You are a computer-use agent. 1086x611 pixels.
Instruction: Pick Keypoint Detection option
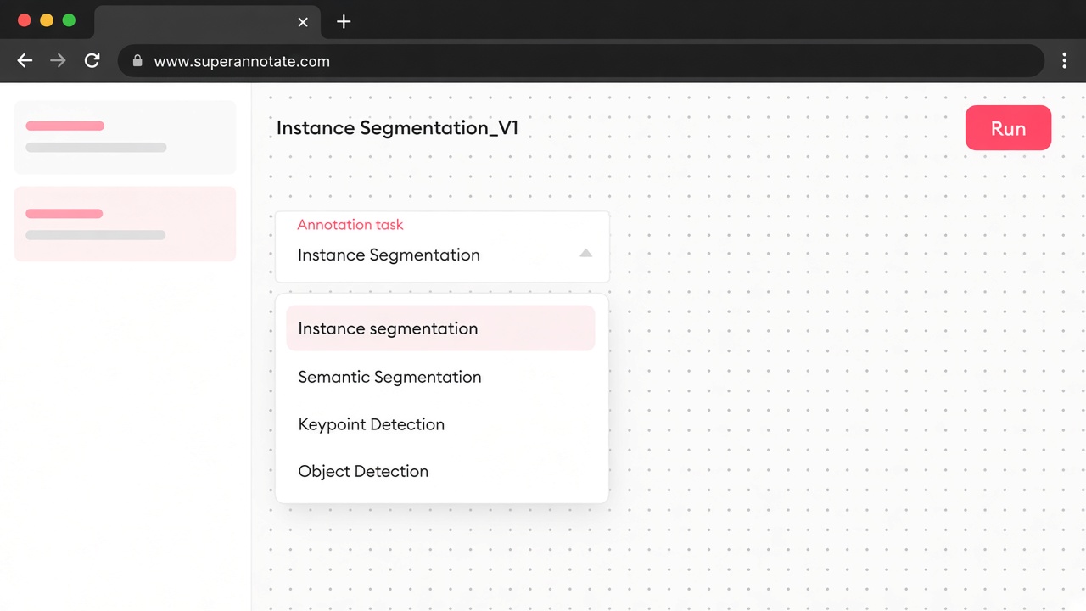point(440,424)
